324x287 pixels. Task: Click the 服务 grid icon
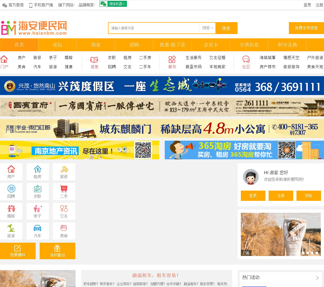(x=172, y=59)
